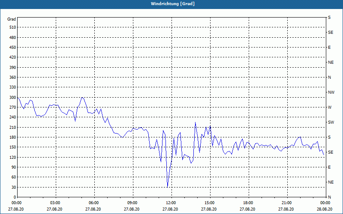343x214 pixels.
Task: Select the "06:00" time label
Action: pos(93,203)
